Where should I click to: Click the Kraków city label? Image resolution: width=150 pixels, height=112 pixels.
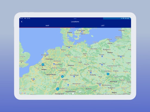(x=116, y=71)
